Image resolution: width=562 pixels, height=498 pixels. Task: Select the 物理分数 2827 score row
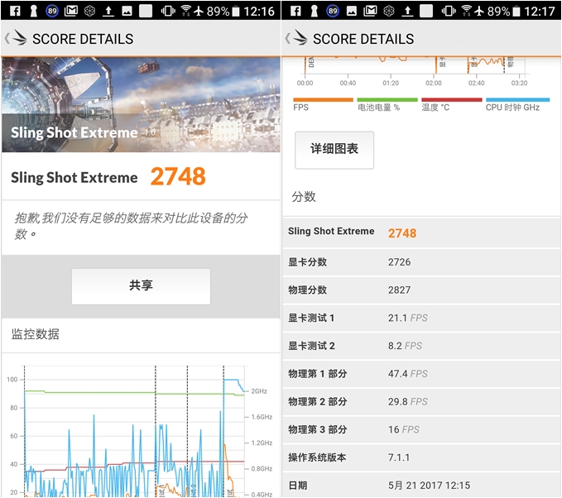click(x=422, y=290)
